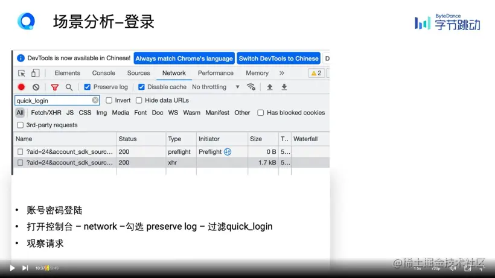Filter requests by Fetch/XHR
Image resolution: width=495 pixels, height=278 pixels.
click(x=46, y=113)
